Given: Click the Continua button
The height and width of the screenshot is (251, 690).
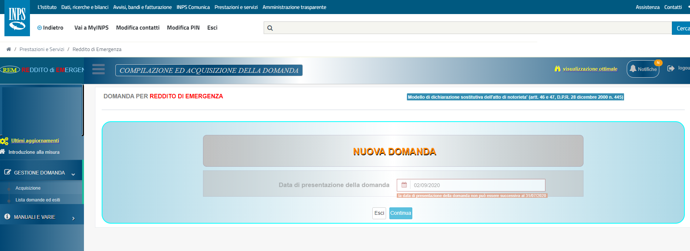Looking at the screenshot, I should tap(400, 213).
